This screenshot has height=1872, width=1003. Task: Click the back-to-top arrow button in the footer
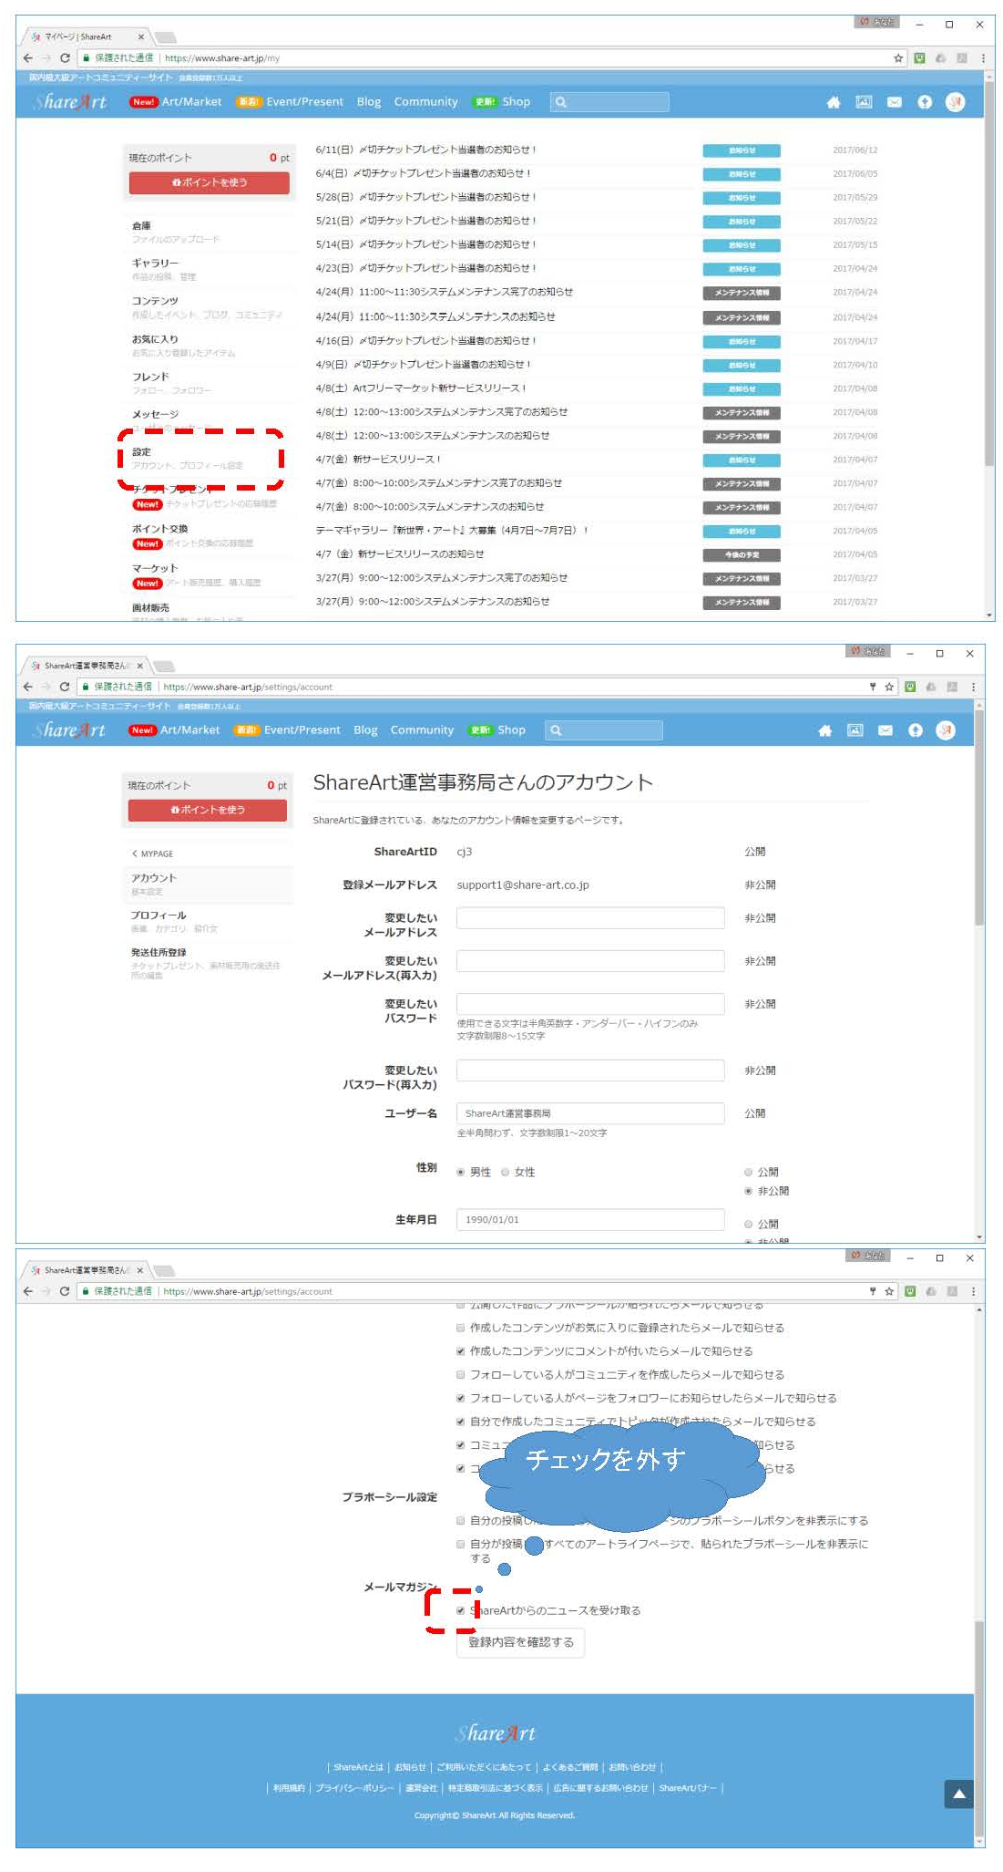[x=958, y=1794]
